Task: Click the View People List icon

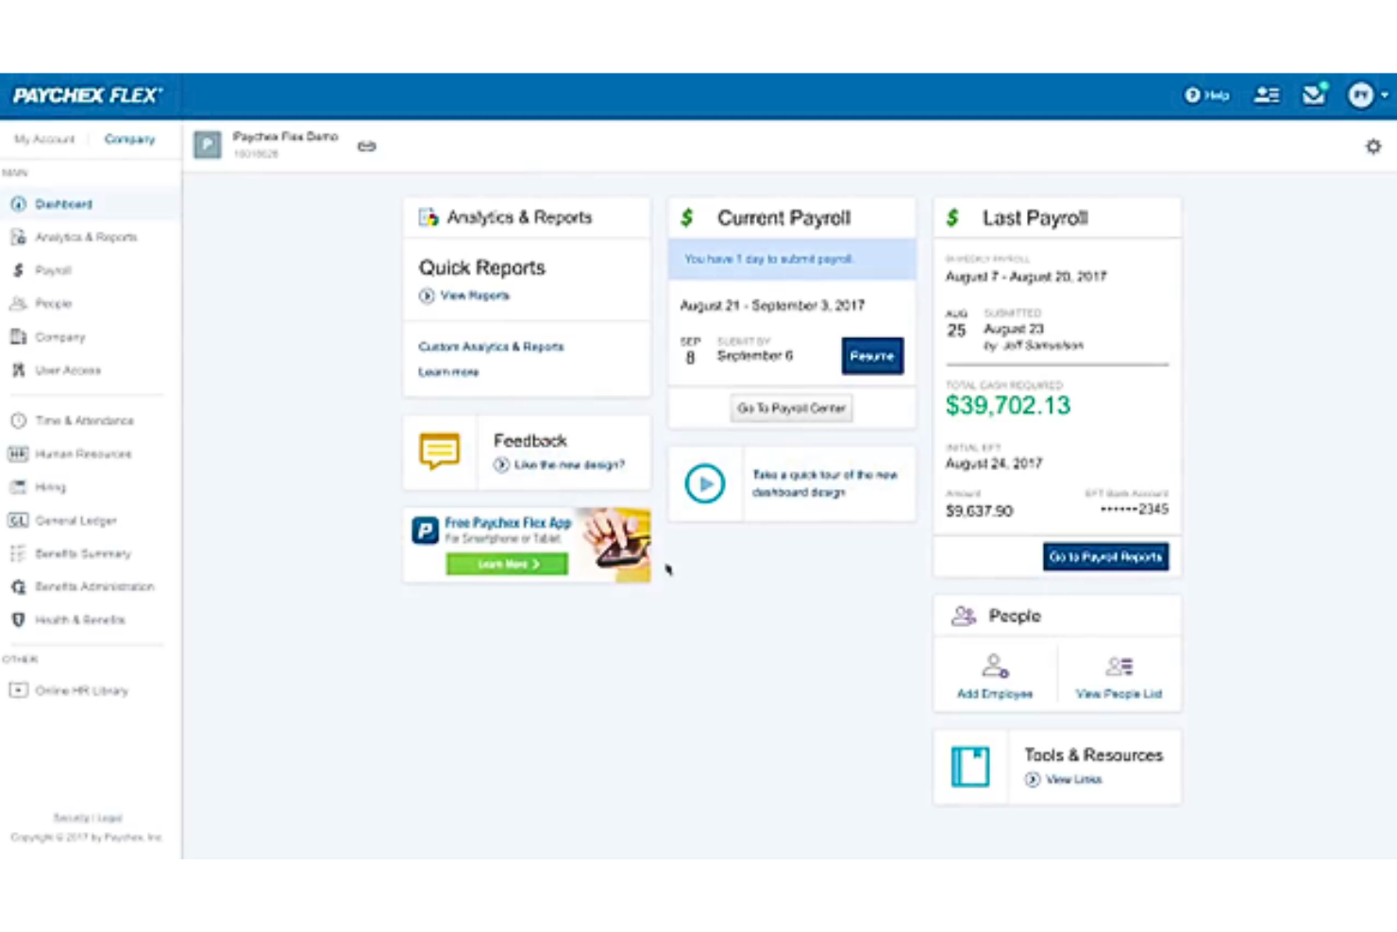Action: (x=1119, y=666)
